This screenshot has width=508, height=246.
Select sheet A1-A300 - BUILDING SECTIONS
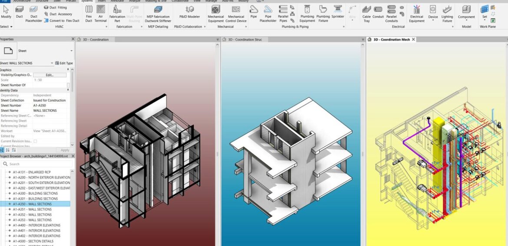pyautogui.click(x=35, y=193)
